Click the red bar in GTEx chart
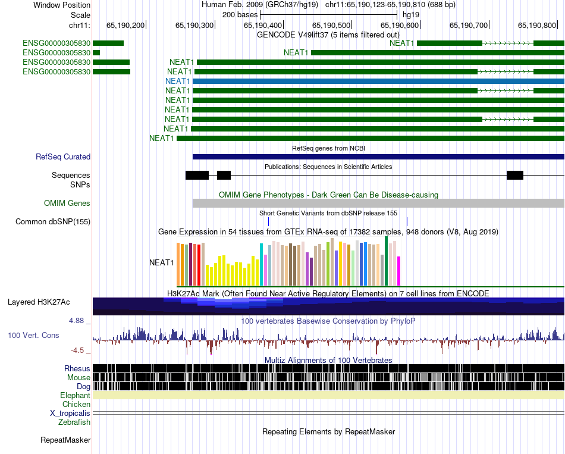 coord(199,265)
